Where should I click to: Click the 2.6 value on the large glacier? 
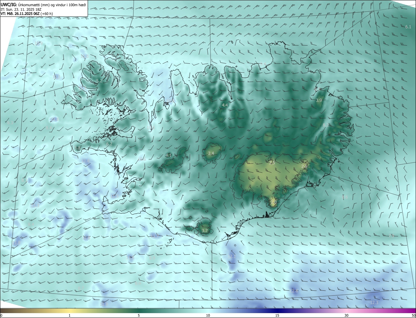[x=304, y=166]
